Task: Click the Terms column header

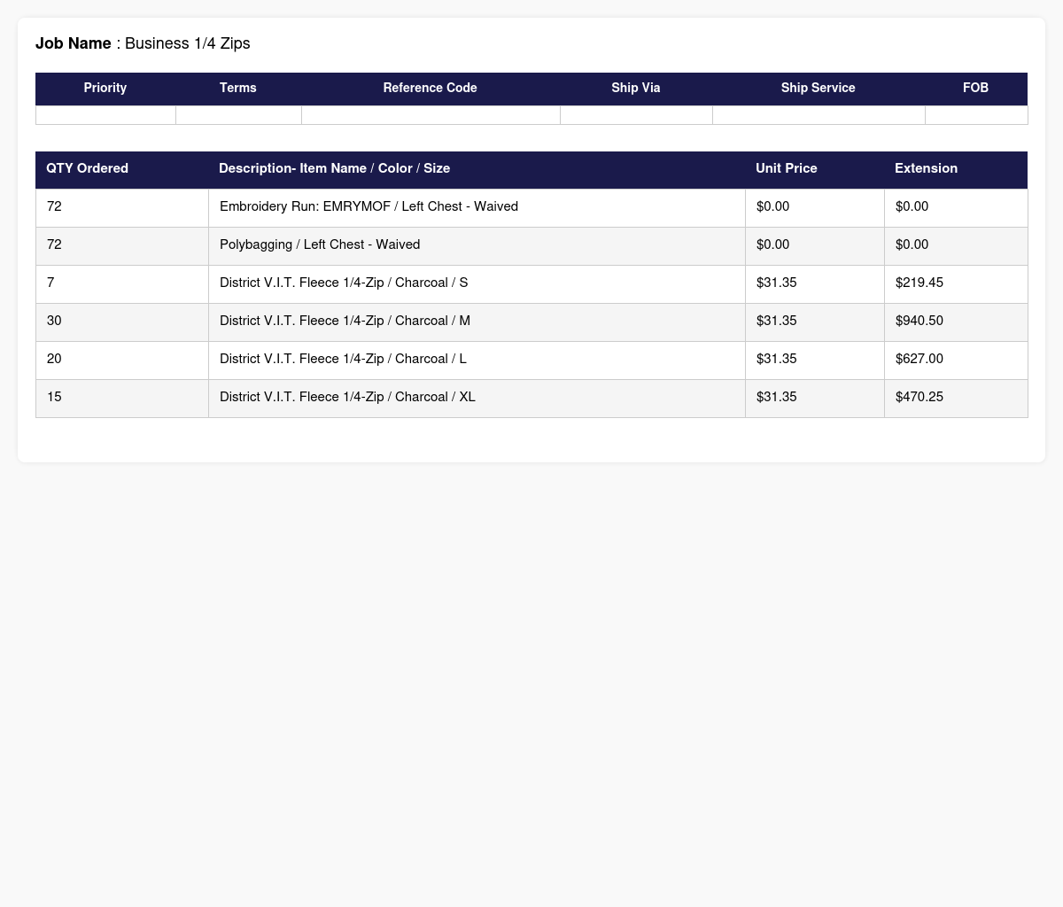Action: (x=238, y=89)
